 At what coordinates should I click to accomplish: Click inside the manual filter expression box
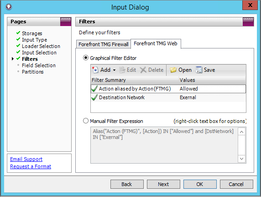click(164, 145)
